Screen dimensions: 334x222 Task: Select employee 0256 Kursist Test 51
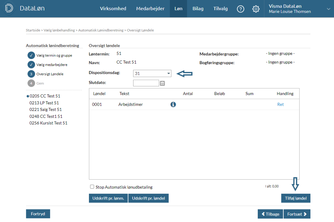(48, 123)
